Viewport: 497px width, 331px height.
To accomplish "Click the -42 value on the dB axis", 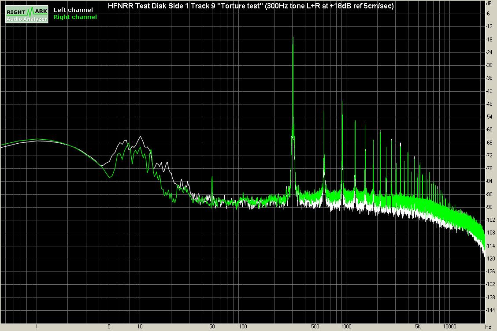I will click(x=490, y=91).
